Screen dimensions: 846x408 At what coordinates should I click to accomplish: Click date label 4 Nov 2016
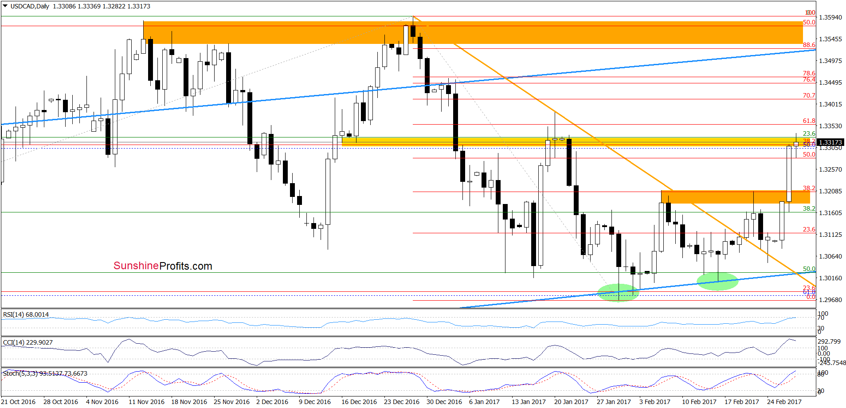[x=102, y=402]
